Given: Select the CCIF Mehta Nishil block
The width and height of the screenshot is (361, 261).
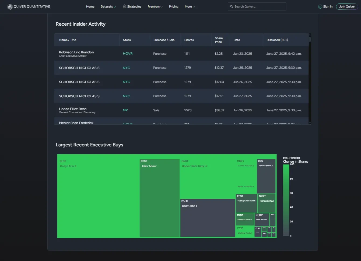Looking at the screenshot, I should 245,232.
